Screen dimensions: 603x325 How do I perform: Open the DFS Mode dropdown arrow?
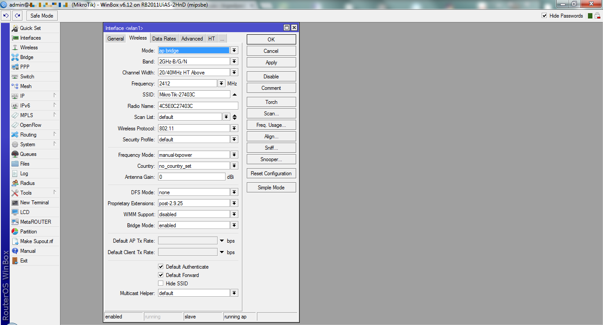[x=234, y=192]
